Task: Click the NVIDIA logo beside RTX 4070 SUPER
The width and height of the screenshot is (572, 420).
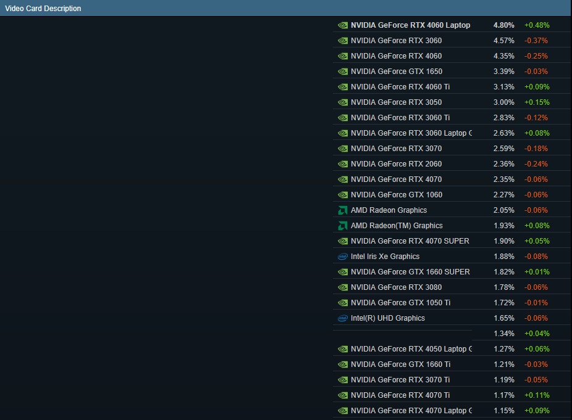Action: pyautogui.click(x=343, y=241)
